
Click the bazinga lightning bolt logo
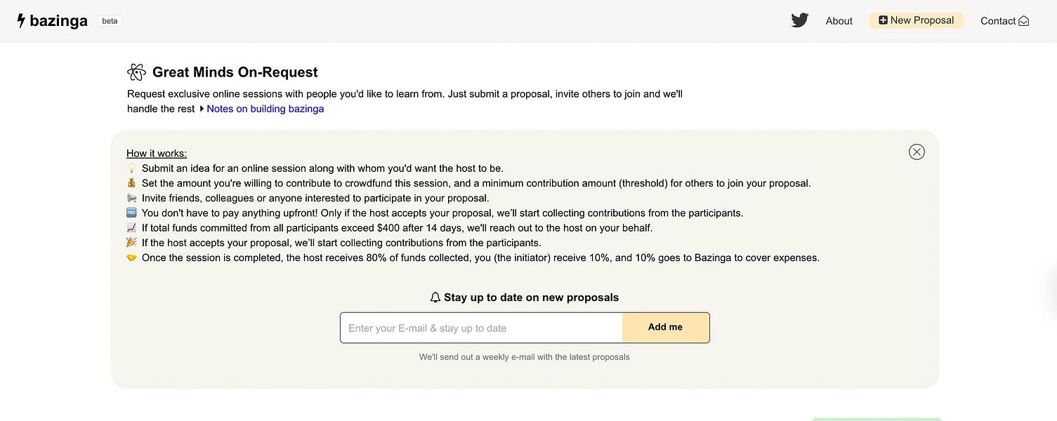click(21, 21)
